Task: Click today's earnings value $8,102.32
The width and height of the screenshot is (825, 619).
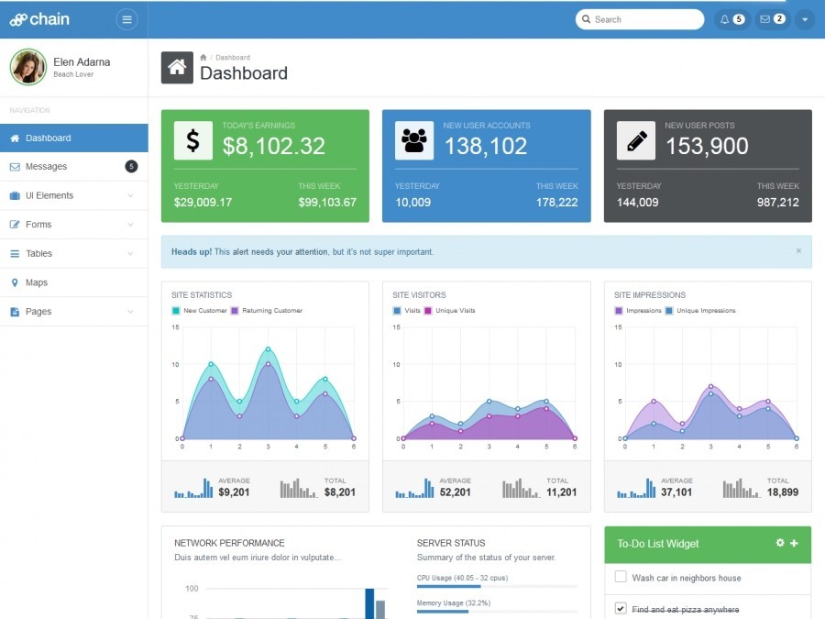Action: point(273,147)
